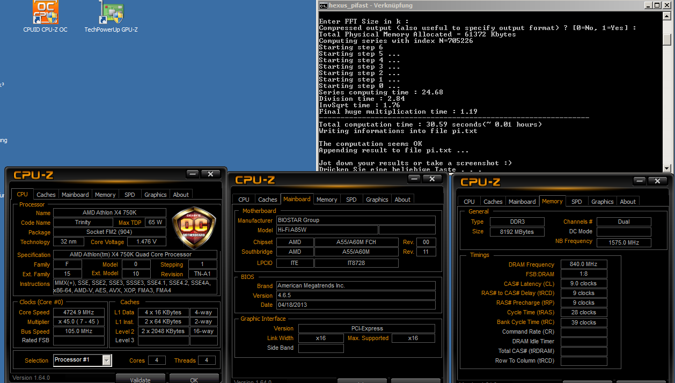Open Caches tab in middle CPU-Z window
The image size is (675, 383).
268,200
